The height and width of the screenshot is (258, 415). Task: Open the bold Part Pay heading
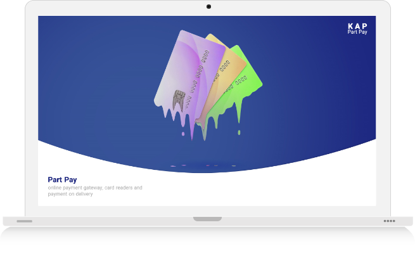(x=62, y=179)
